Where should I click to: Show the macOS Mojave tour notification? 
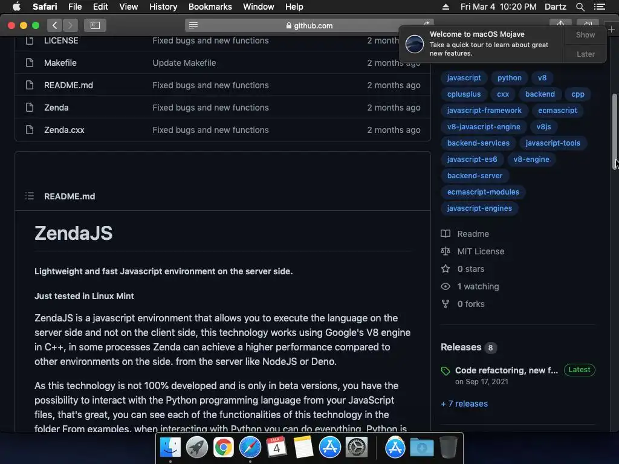point(585,34)
